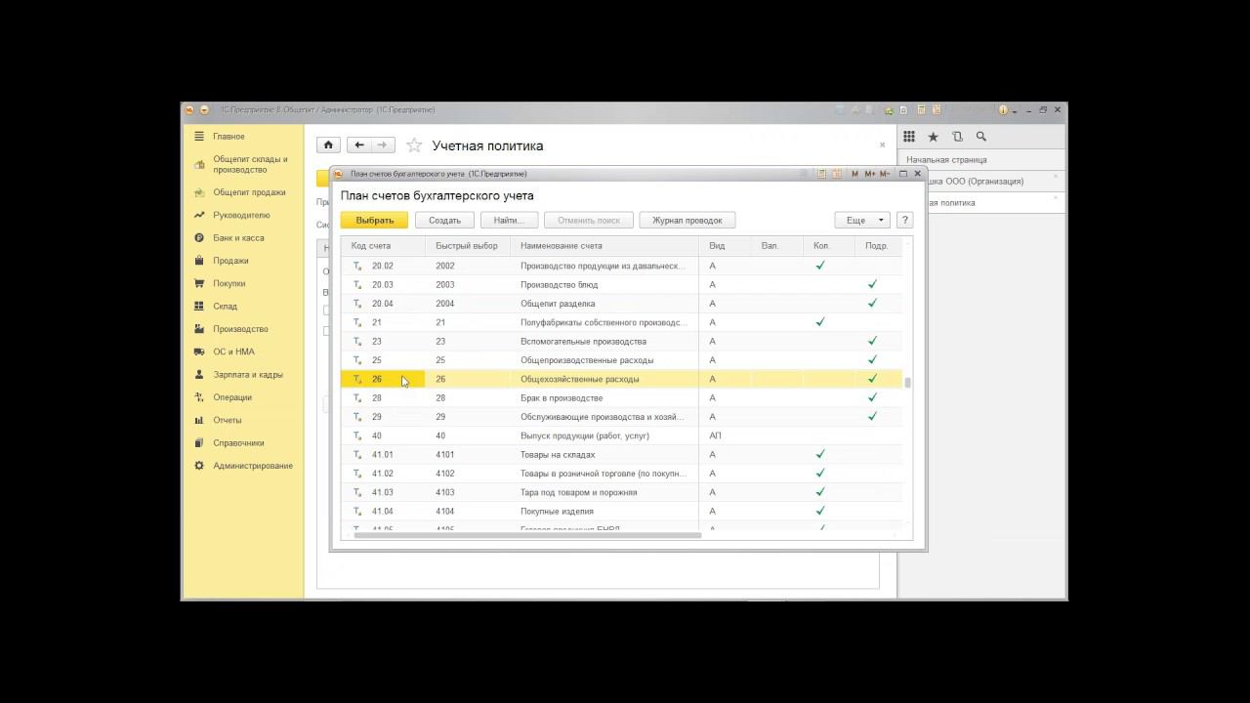The width and height of the screenshot is (1250, 703).
Task: Select row Вспомогательные производства
Action: click(x=621, y=342)
